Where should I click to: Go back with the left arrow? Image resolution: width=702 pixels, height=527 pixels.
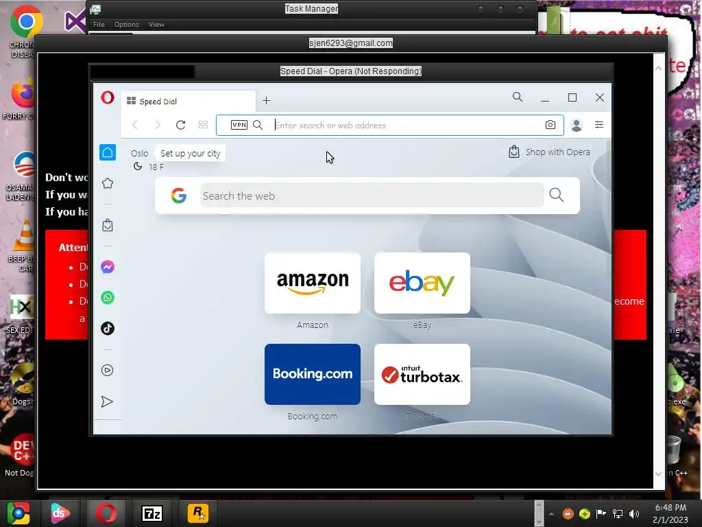[x=135, y=125]
